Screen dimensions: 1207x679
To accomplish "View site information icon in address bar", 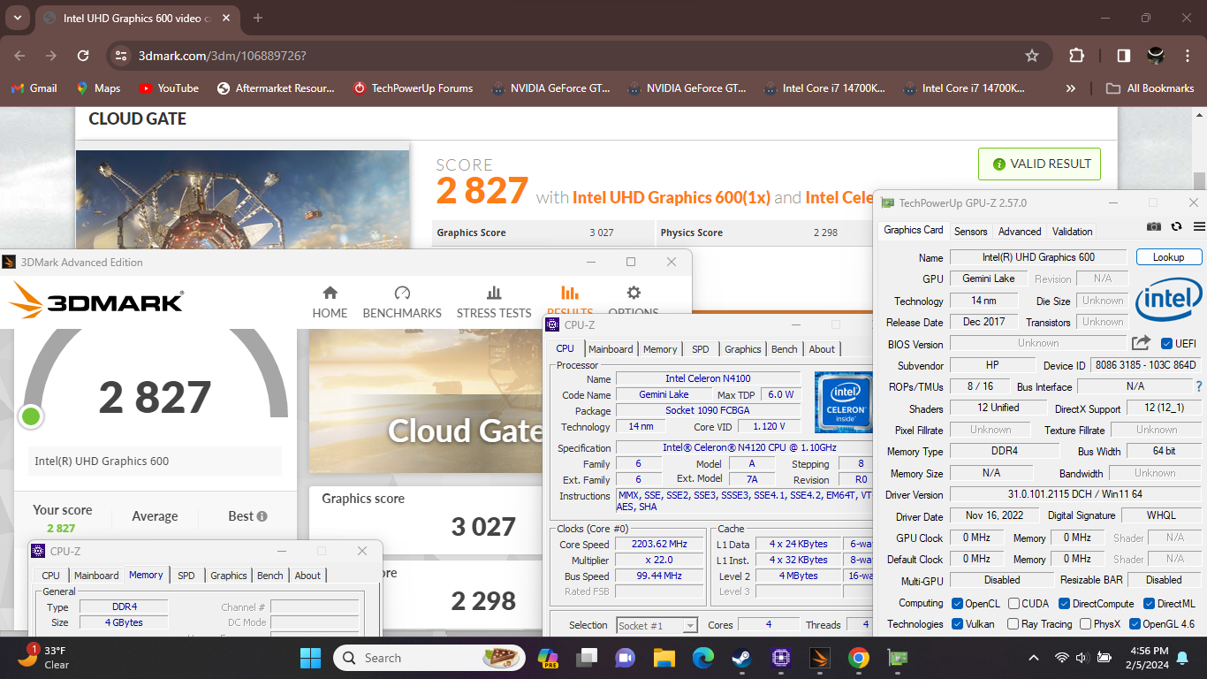I will (122, 56).
